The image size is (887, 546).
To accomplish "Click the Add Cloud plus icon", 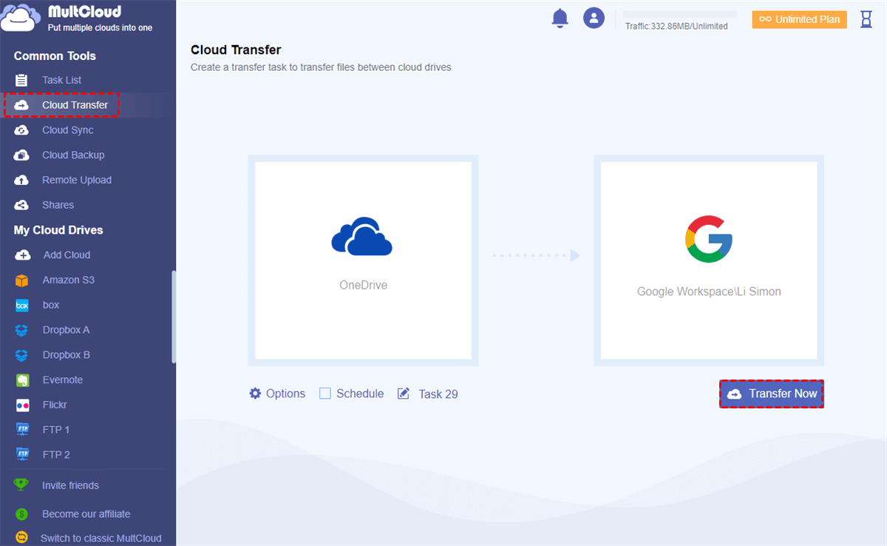I will point(23,255).
